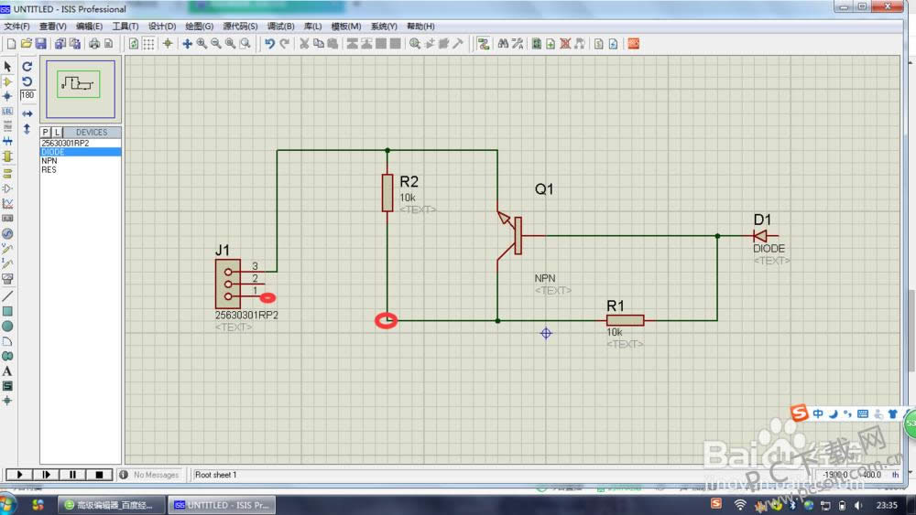The height and width of the screenshot is (515, 916).
Task: Open the 调试(B) debug menu
Action: (x=279, y=27)
